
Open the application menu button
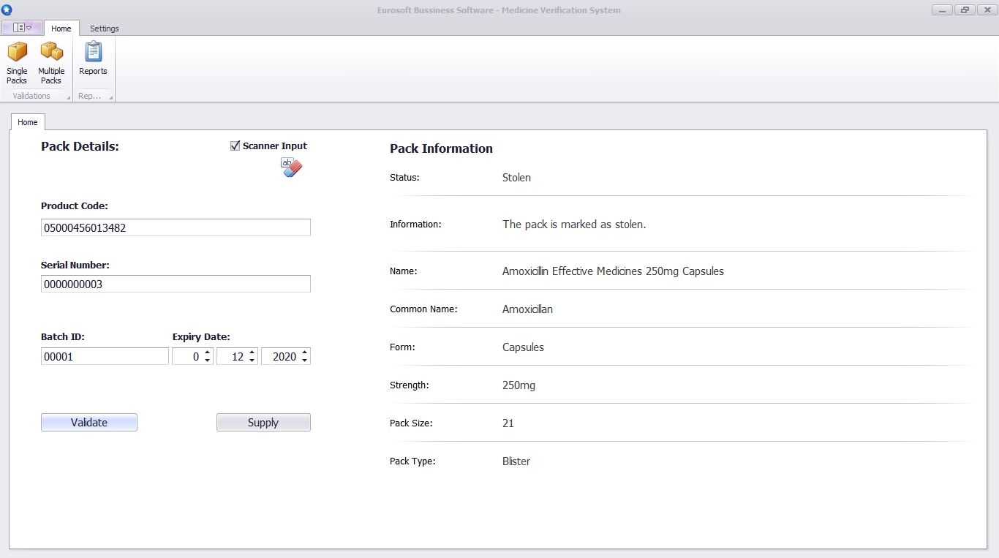[22, 28]
